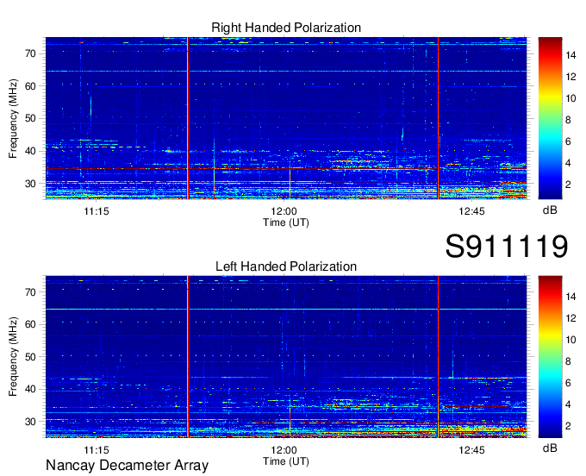Click the "4" label on the Right Handed color bar
The height and width of the screenshot is (476, 586).
click(568, 163)
